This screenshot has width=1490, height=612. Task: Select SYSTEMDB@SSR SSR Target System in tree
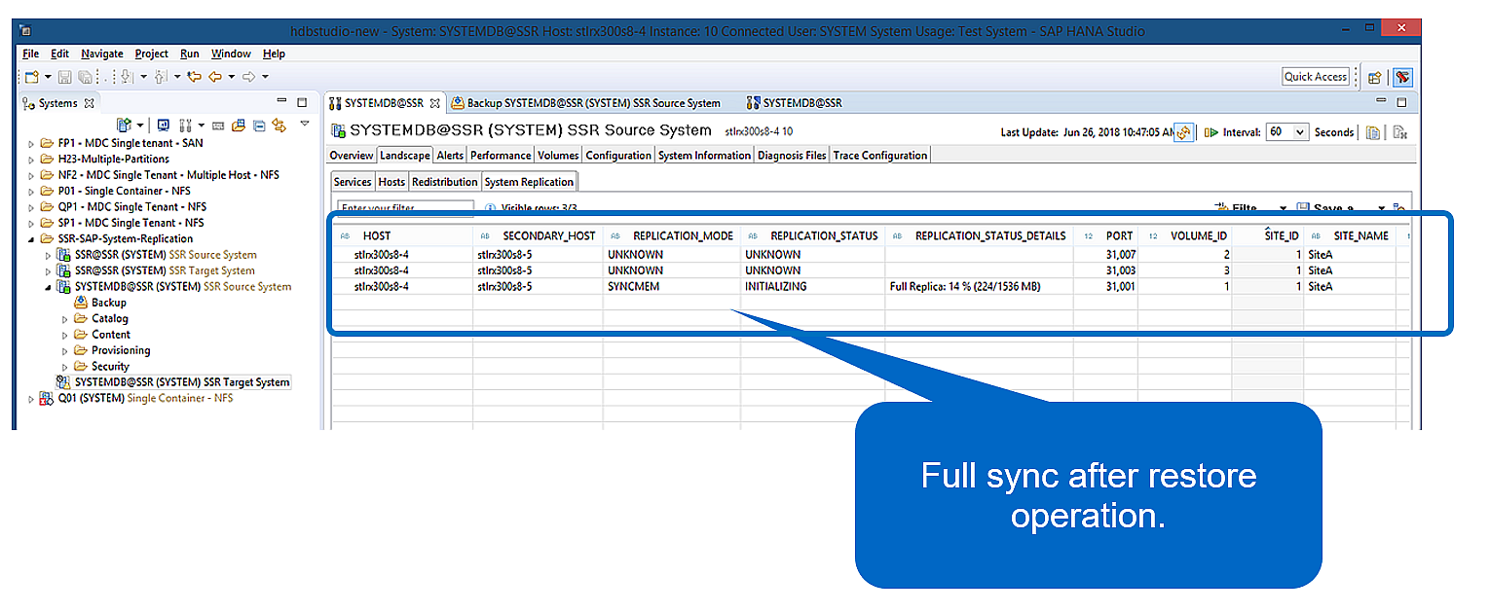(x=182, y=382)
